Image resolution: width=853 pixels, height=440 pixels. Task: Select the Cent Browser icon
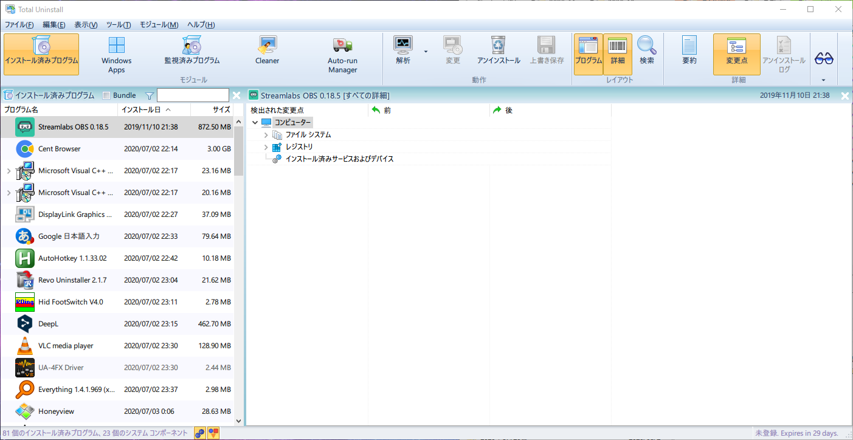coord(24,149)
